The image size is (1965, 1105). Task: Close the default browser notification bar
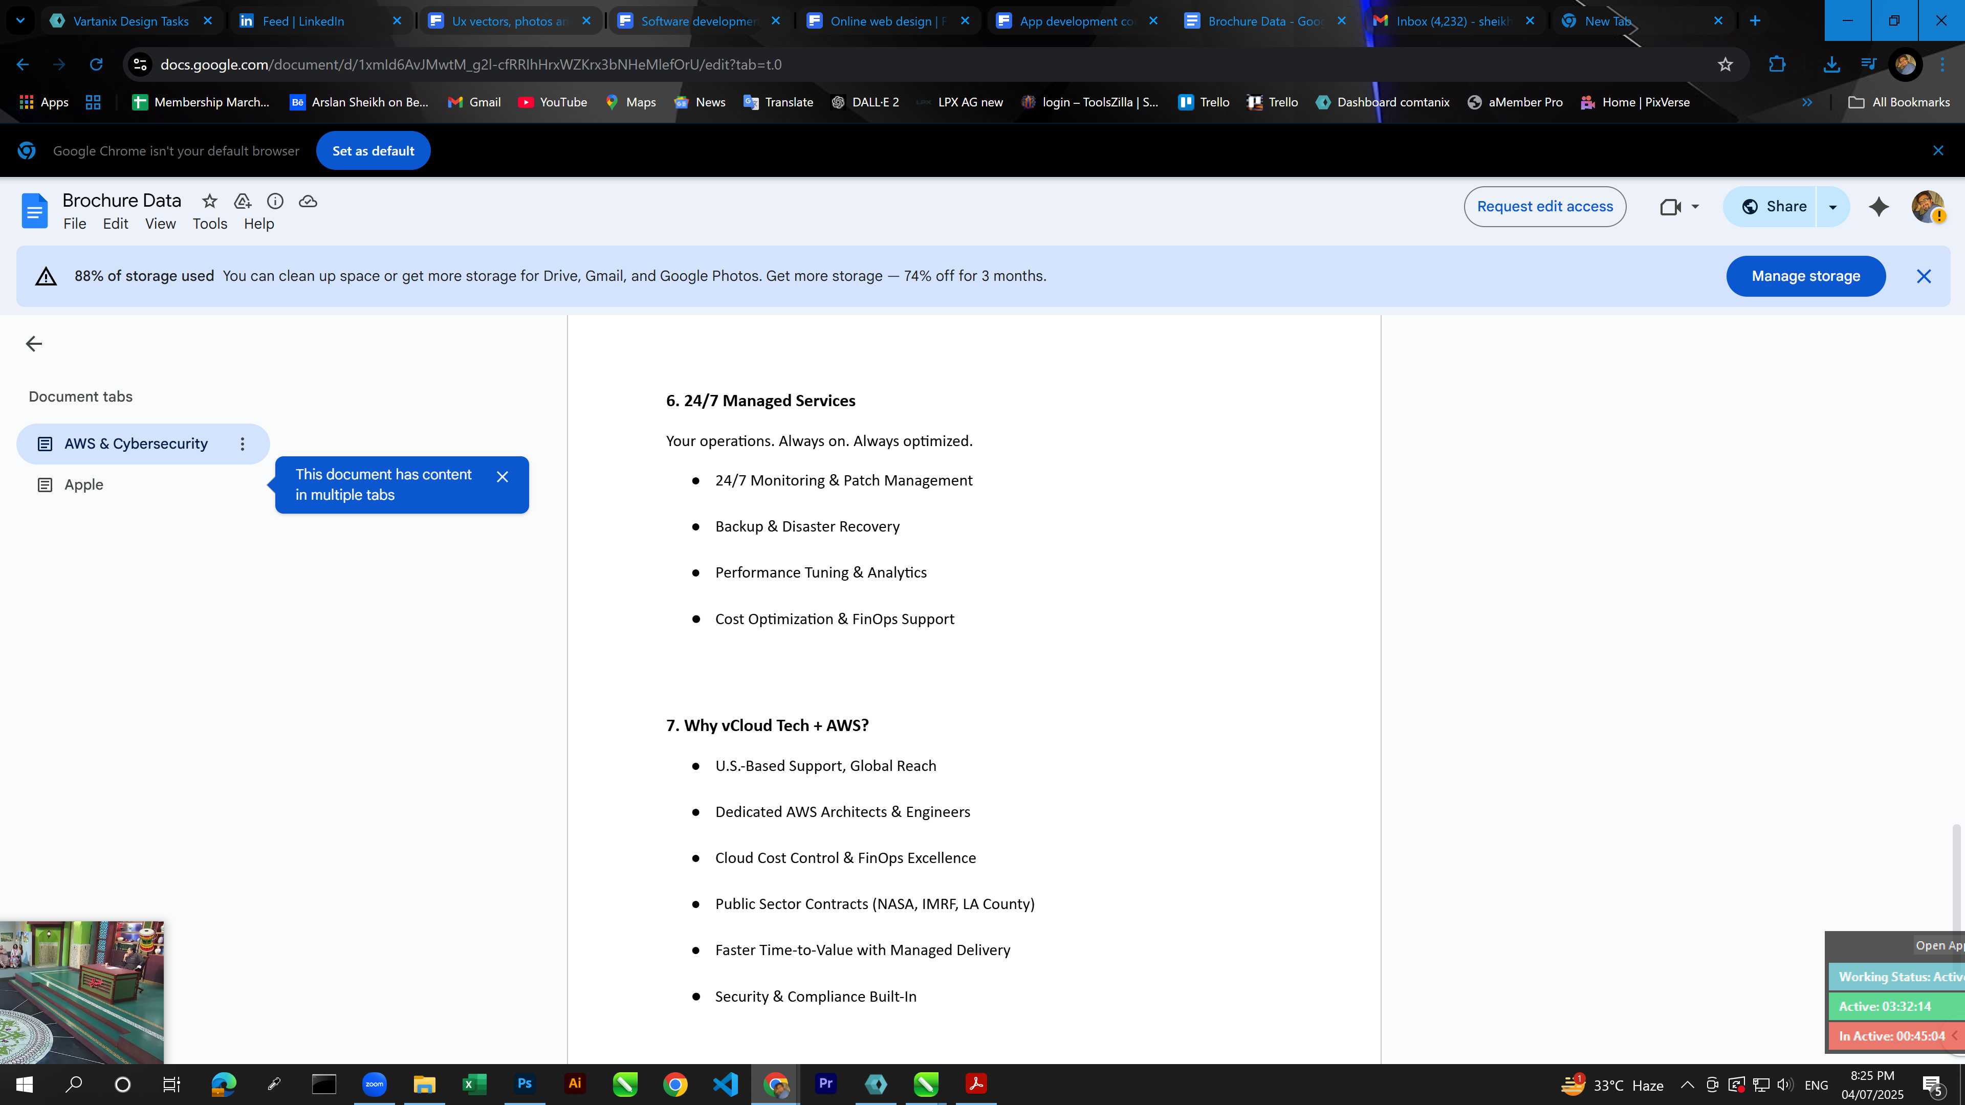tap(1938, 151)
